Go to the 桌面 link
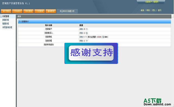The height and width of the screenshot is (107, 174). 142,10
